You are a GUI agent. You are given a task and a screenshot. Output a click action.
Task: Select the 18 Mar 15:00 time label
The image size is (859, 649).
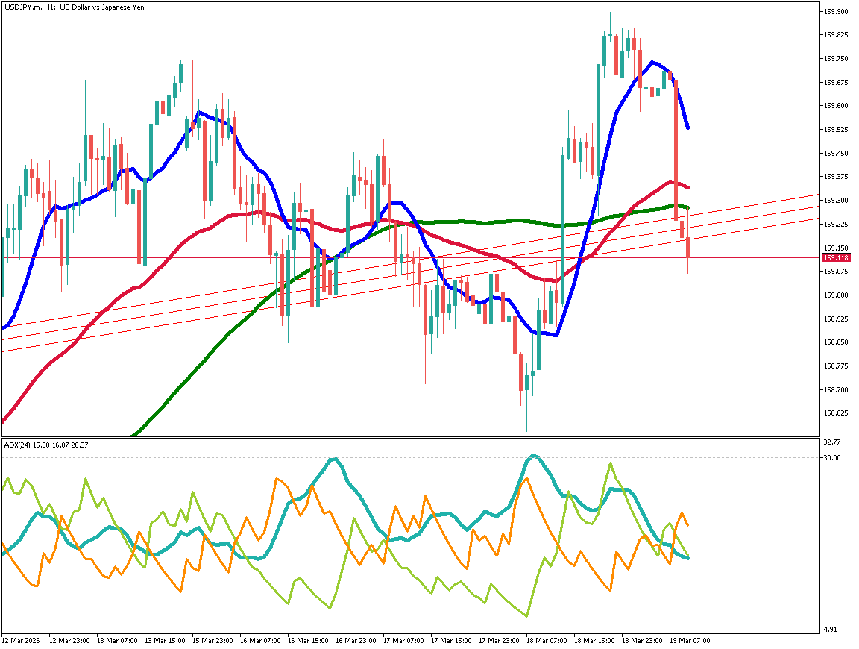click(594, 640)
